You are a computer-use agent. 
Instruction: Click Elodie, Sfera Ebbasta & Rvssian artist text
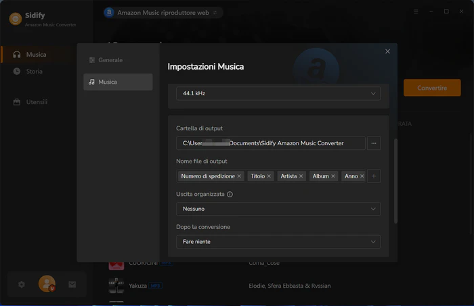coord(290,286)
